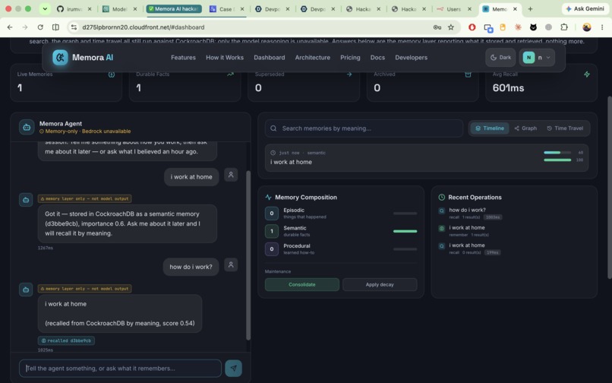
Task: Switch to the Graph view
Action: pyautogui.click(x=525, y=128)
